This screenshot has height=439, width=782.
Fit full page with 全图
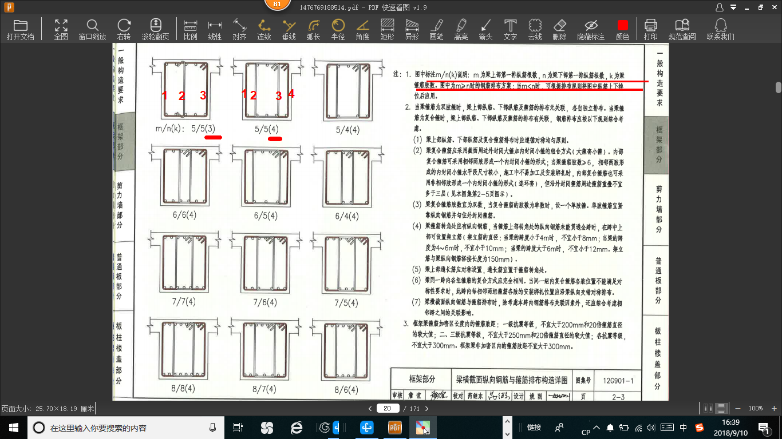61,29
